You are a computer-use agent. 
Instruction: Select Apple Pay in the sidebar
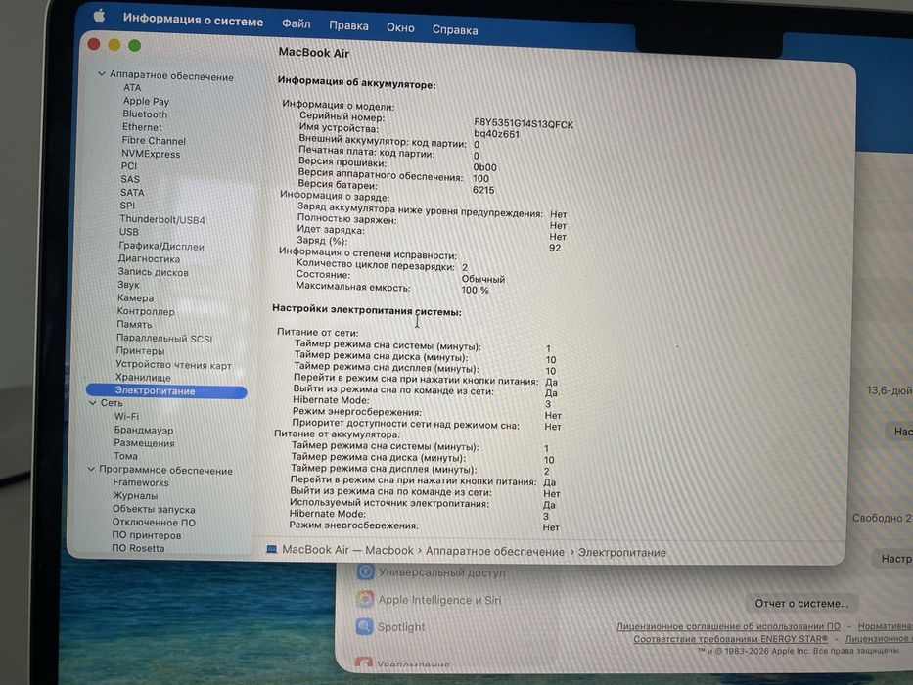click(146, 101)
